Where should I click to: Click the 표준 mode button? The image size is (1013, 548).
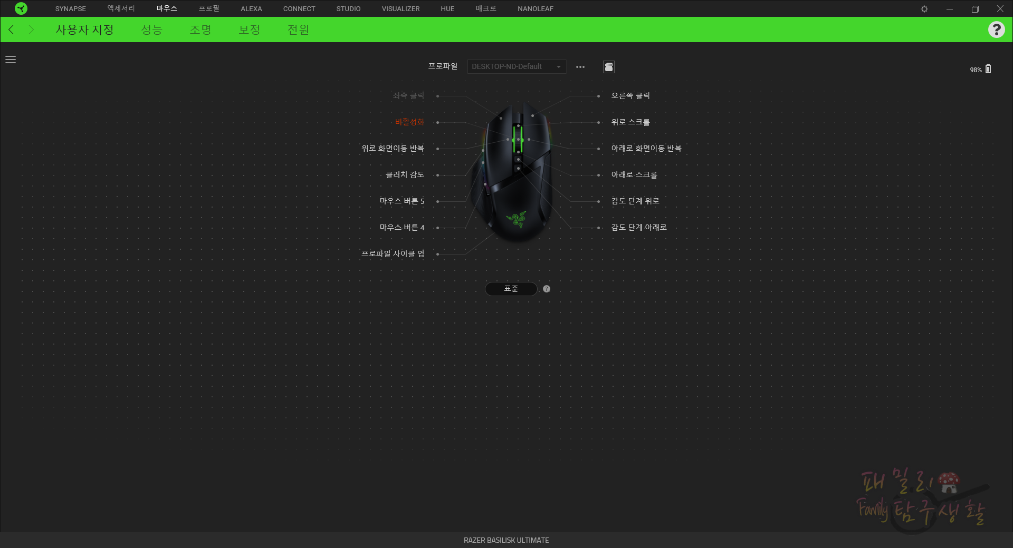(x=511, y=289)
